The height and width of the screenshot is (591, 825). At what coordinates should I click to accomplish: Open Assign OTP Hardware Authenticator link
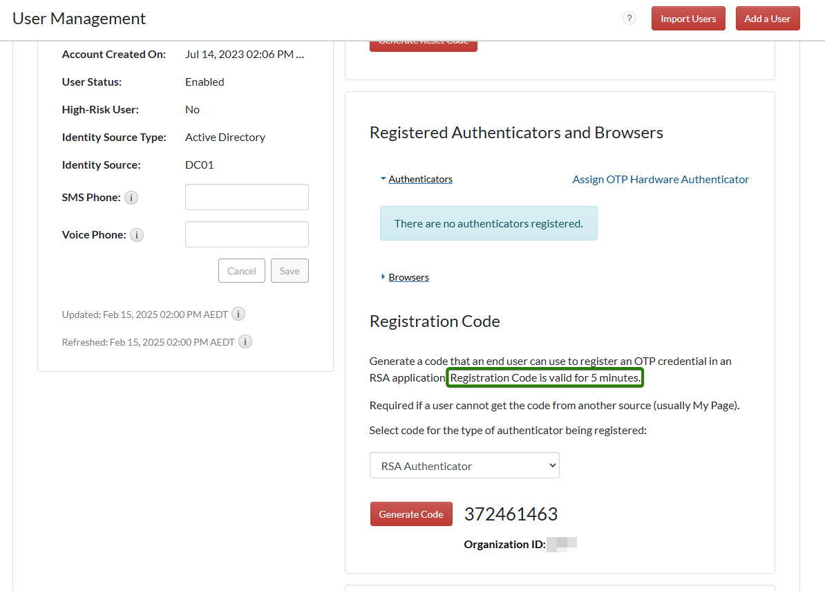pos(661,179)
